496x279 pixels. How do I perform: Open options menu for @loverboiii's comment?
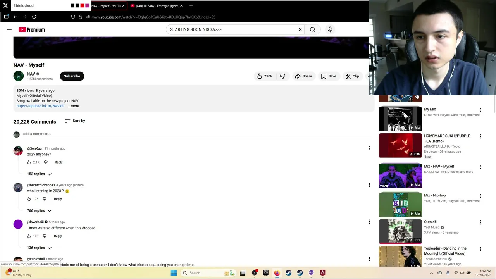(369, 222)
